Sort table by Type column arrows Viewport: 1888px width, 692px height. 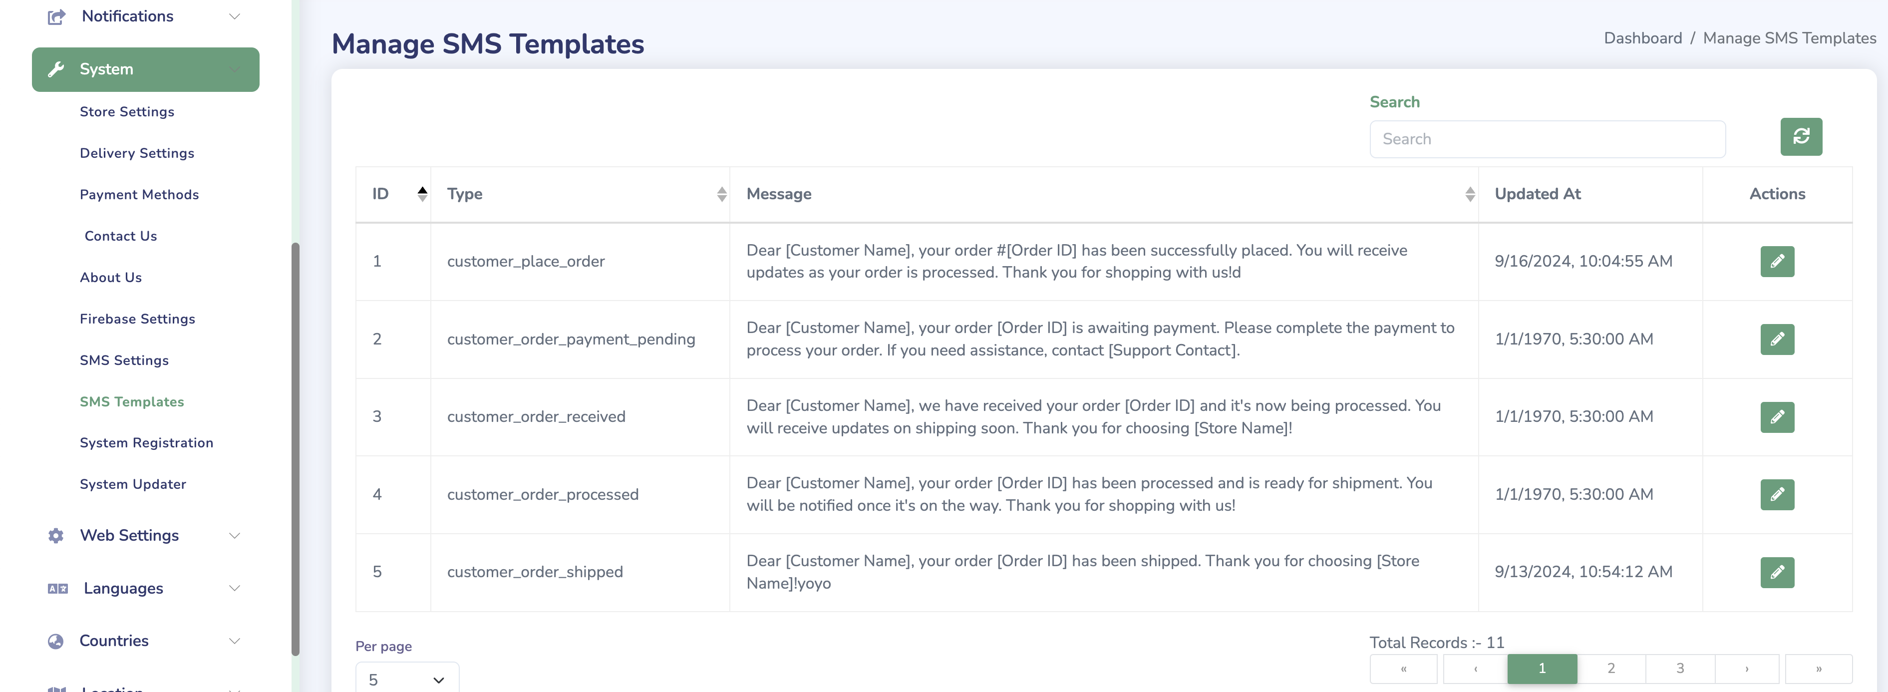(721, 194)
